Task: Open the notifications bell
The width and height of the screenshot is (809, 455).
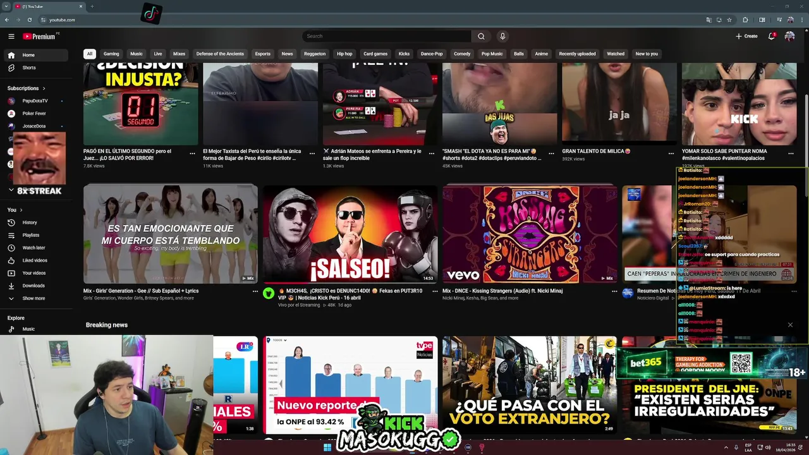Action: [x=772, y=36]
